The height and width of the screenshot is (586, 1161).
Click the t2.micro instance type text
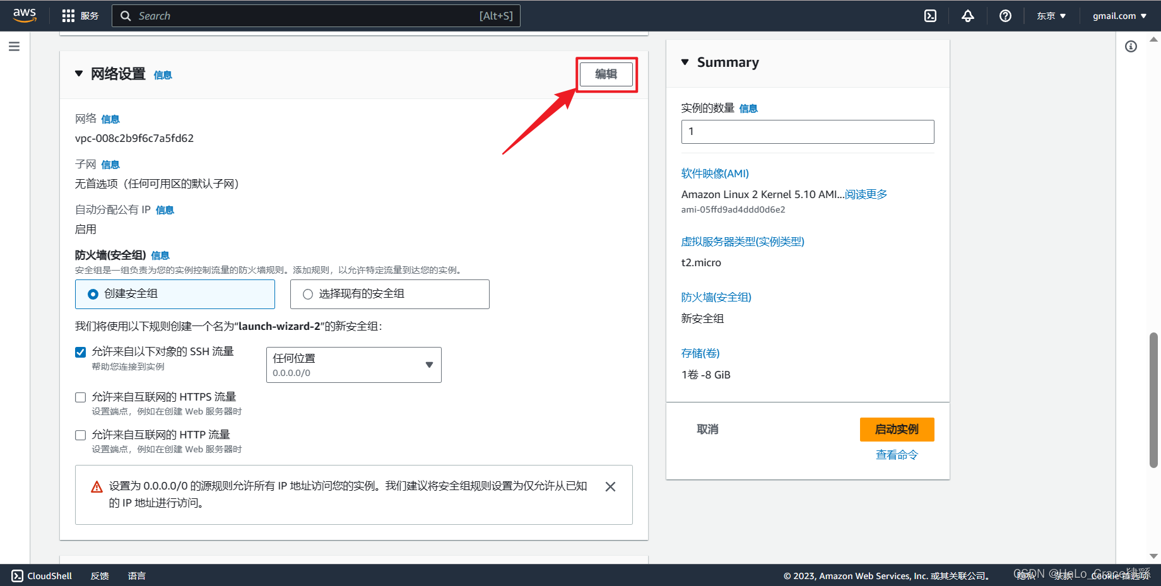click(701, 262)
